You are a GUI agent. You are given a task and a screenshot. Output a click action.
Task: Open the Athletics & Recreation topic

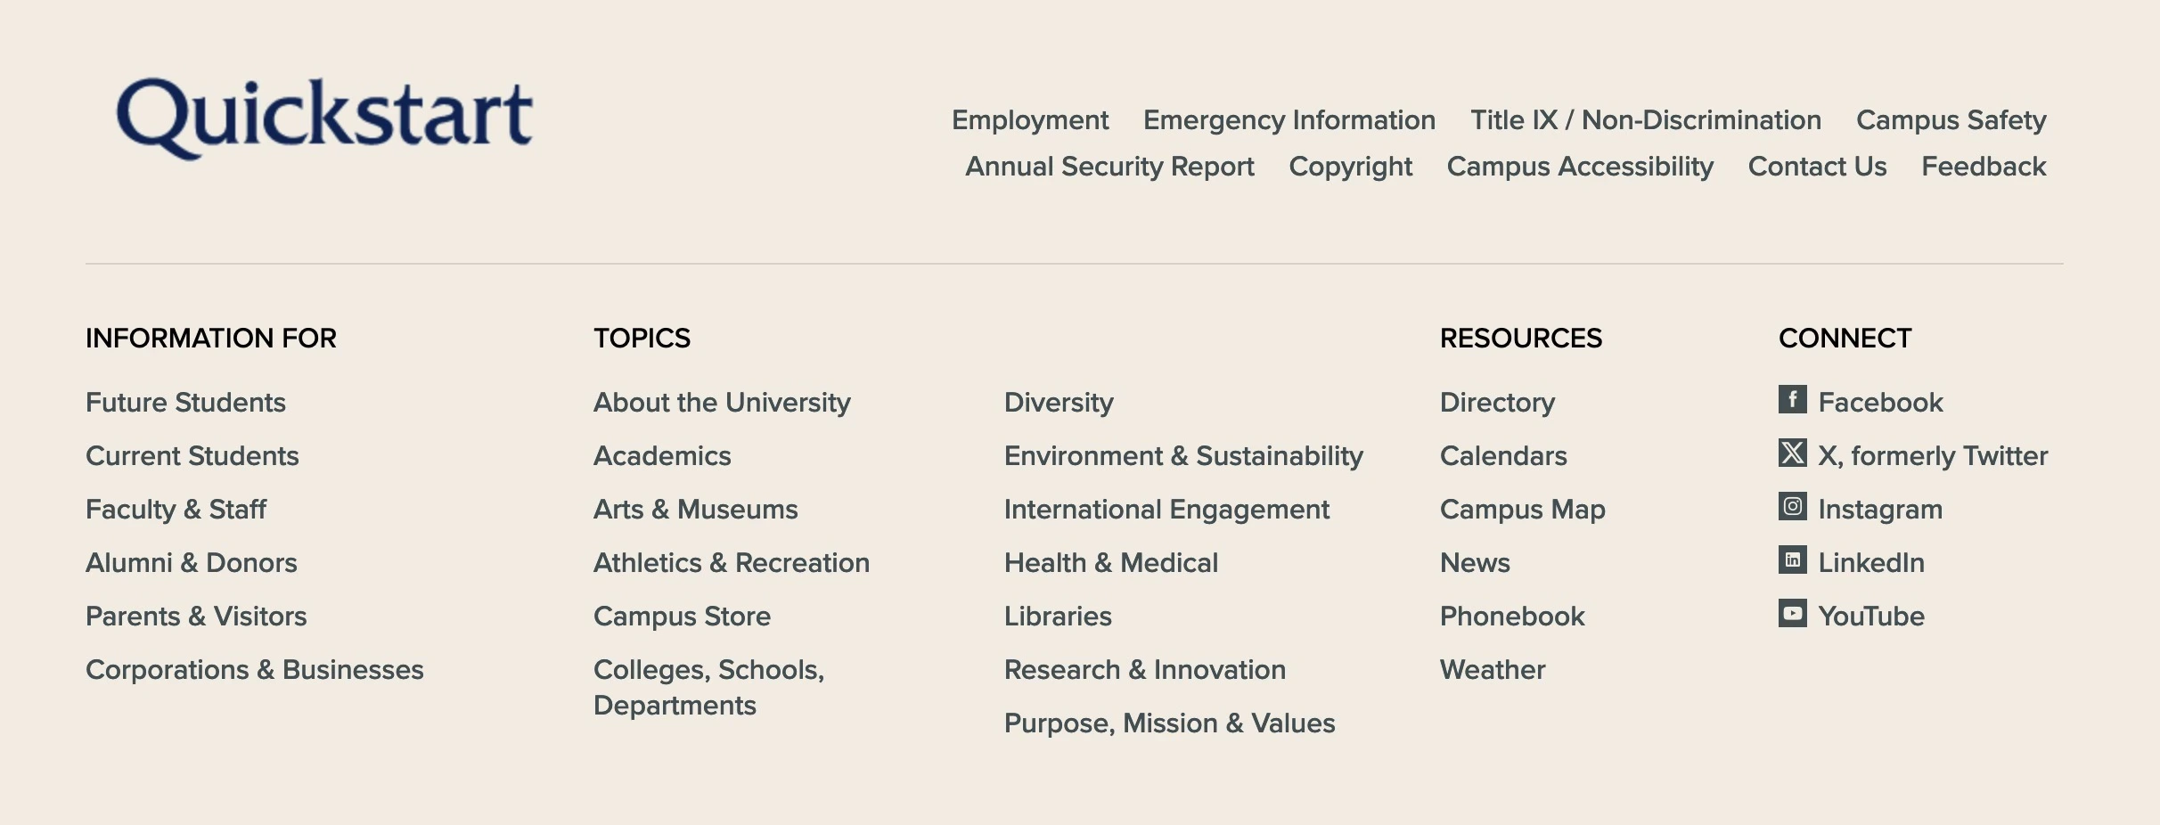732,563
